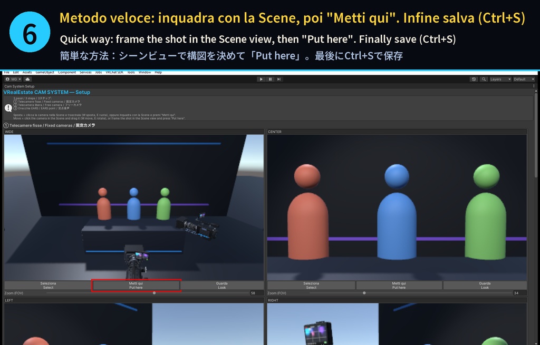Screen dimensions: 540x345
Task: Click the WIDE FOV value field 58
Action: (257, 293)
